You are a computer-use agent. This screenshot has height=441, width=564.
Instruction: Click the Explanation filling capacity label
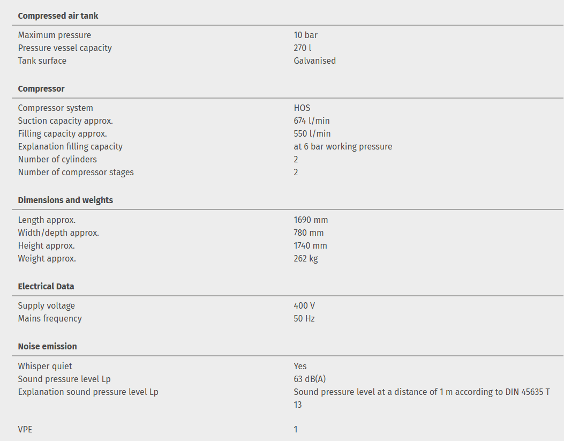[x=70, y=146]
